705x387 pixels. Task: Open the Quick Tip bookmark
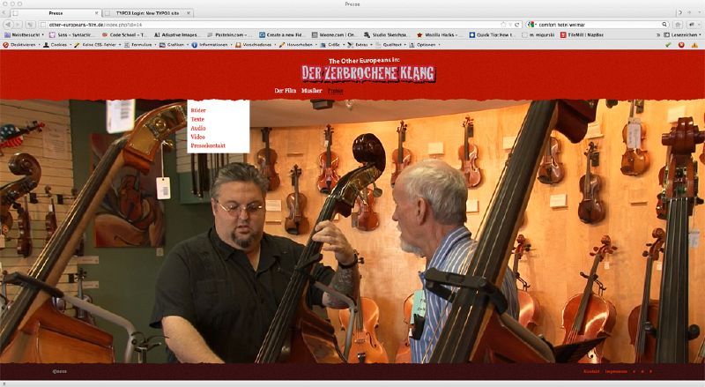pos(491,34)
